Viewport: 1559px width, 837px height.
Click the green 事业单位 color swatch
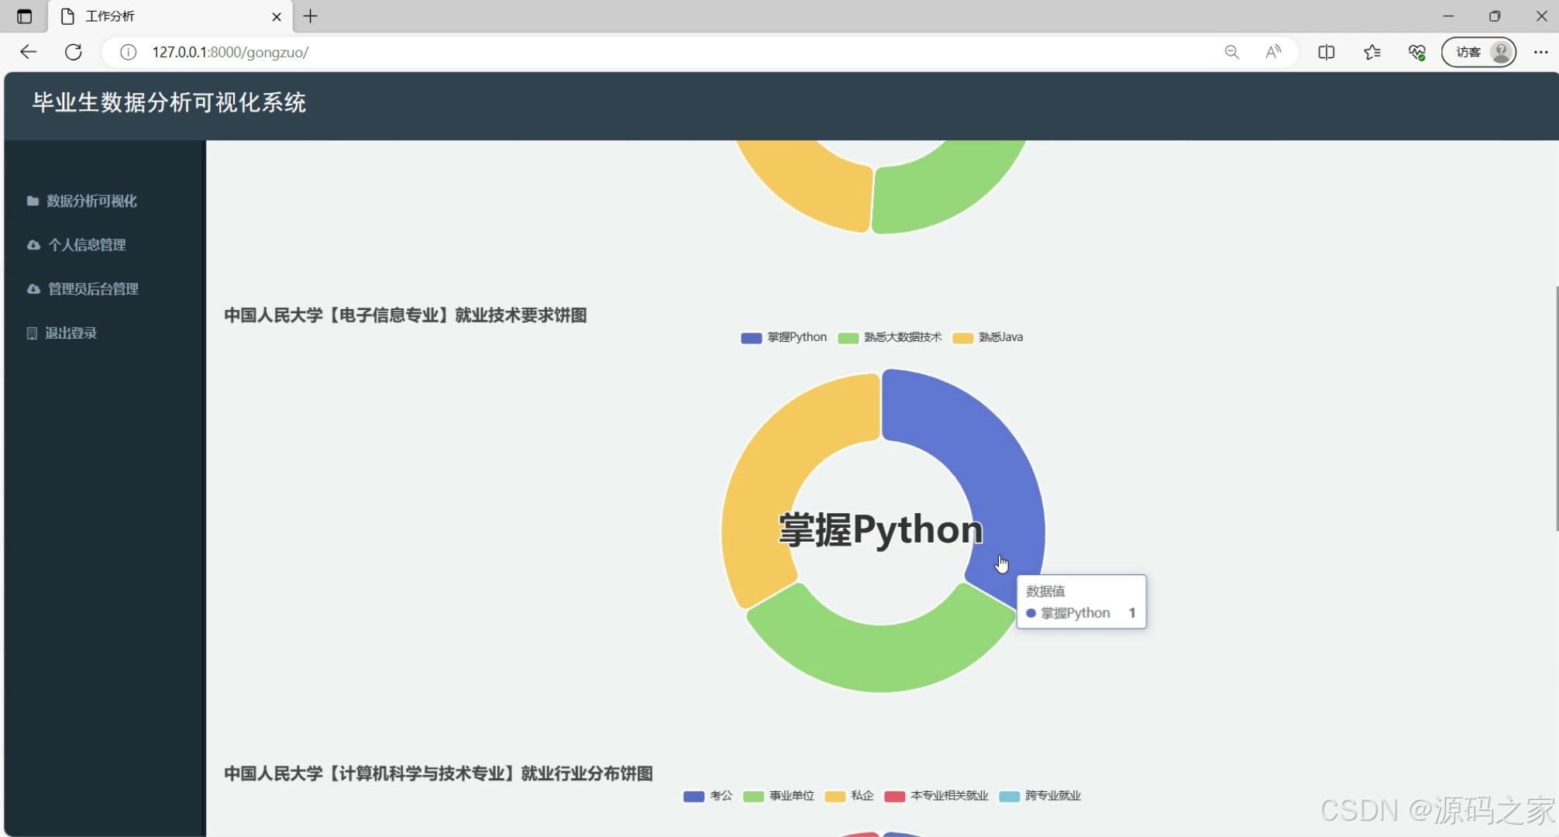(752, 796)
